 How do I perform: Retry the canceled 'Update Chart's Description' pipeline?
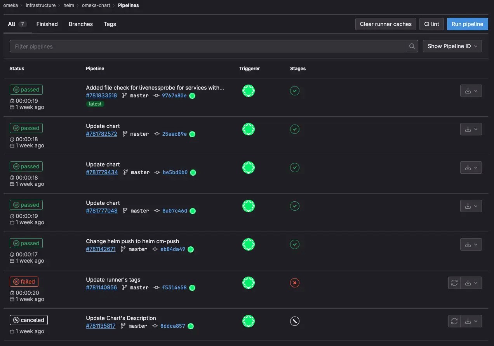[454, 321]
